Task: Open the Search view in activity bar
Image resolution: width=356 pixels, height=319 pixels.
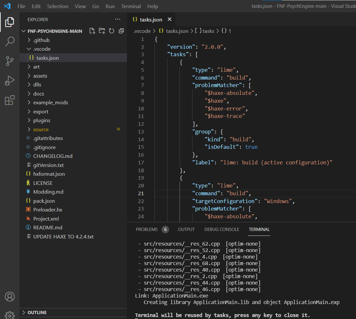Action: [x=10, y=41]
